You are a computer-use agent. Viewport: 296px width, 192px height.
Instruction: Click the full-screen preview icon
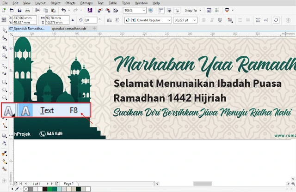click(151, 10)
